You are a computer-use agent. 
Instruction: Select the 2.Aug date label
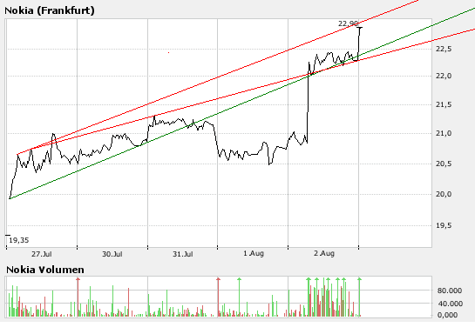coord(324,253)
